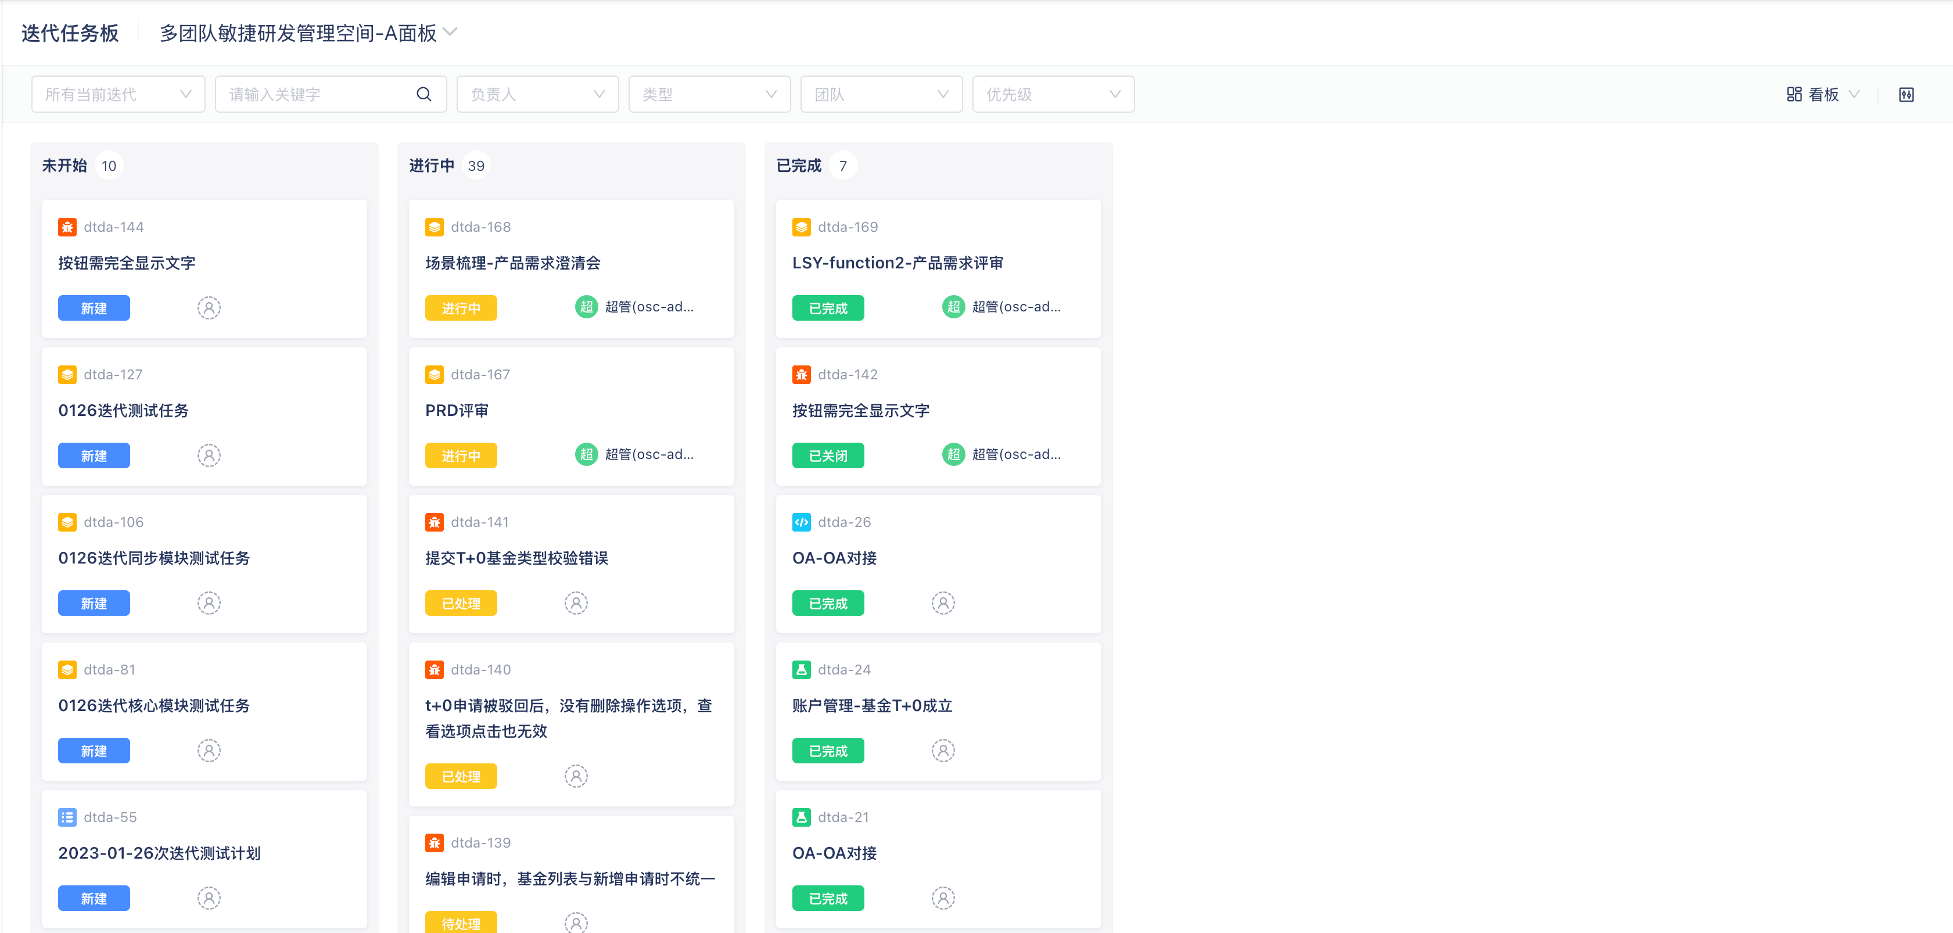This screenshot has width=1953, height=933.
Task: Click the 进行中 status tag on dtda-168
Action: pos(461,308)
